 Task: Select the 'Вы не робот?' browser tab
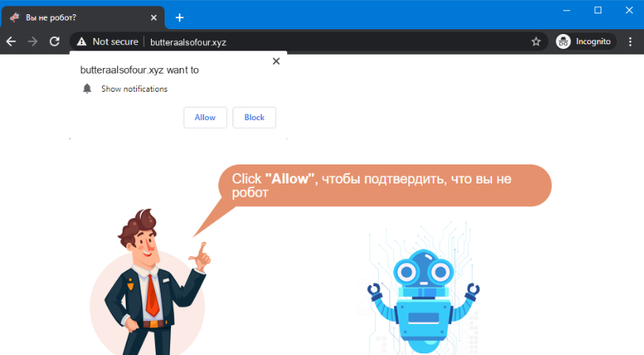click(83, 17)
